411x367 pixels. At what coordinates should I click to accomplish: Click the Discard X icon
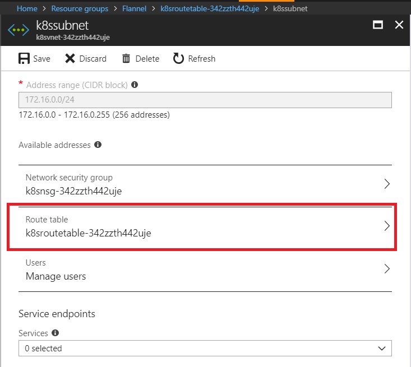click(x=70, y=58)
